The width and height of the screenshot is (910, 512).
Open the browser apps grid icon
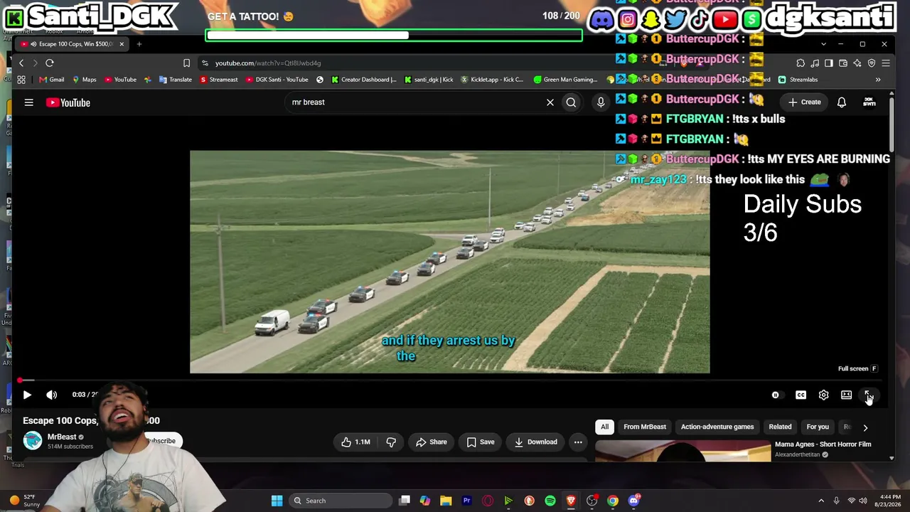pyautogui.click(x=21, y=80)
